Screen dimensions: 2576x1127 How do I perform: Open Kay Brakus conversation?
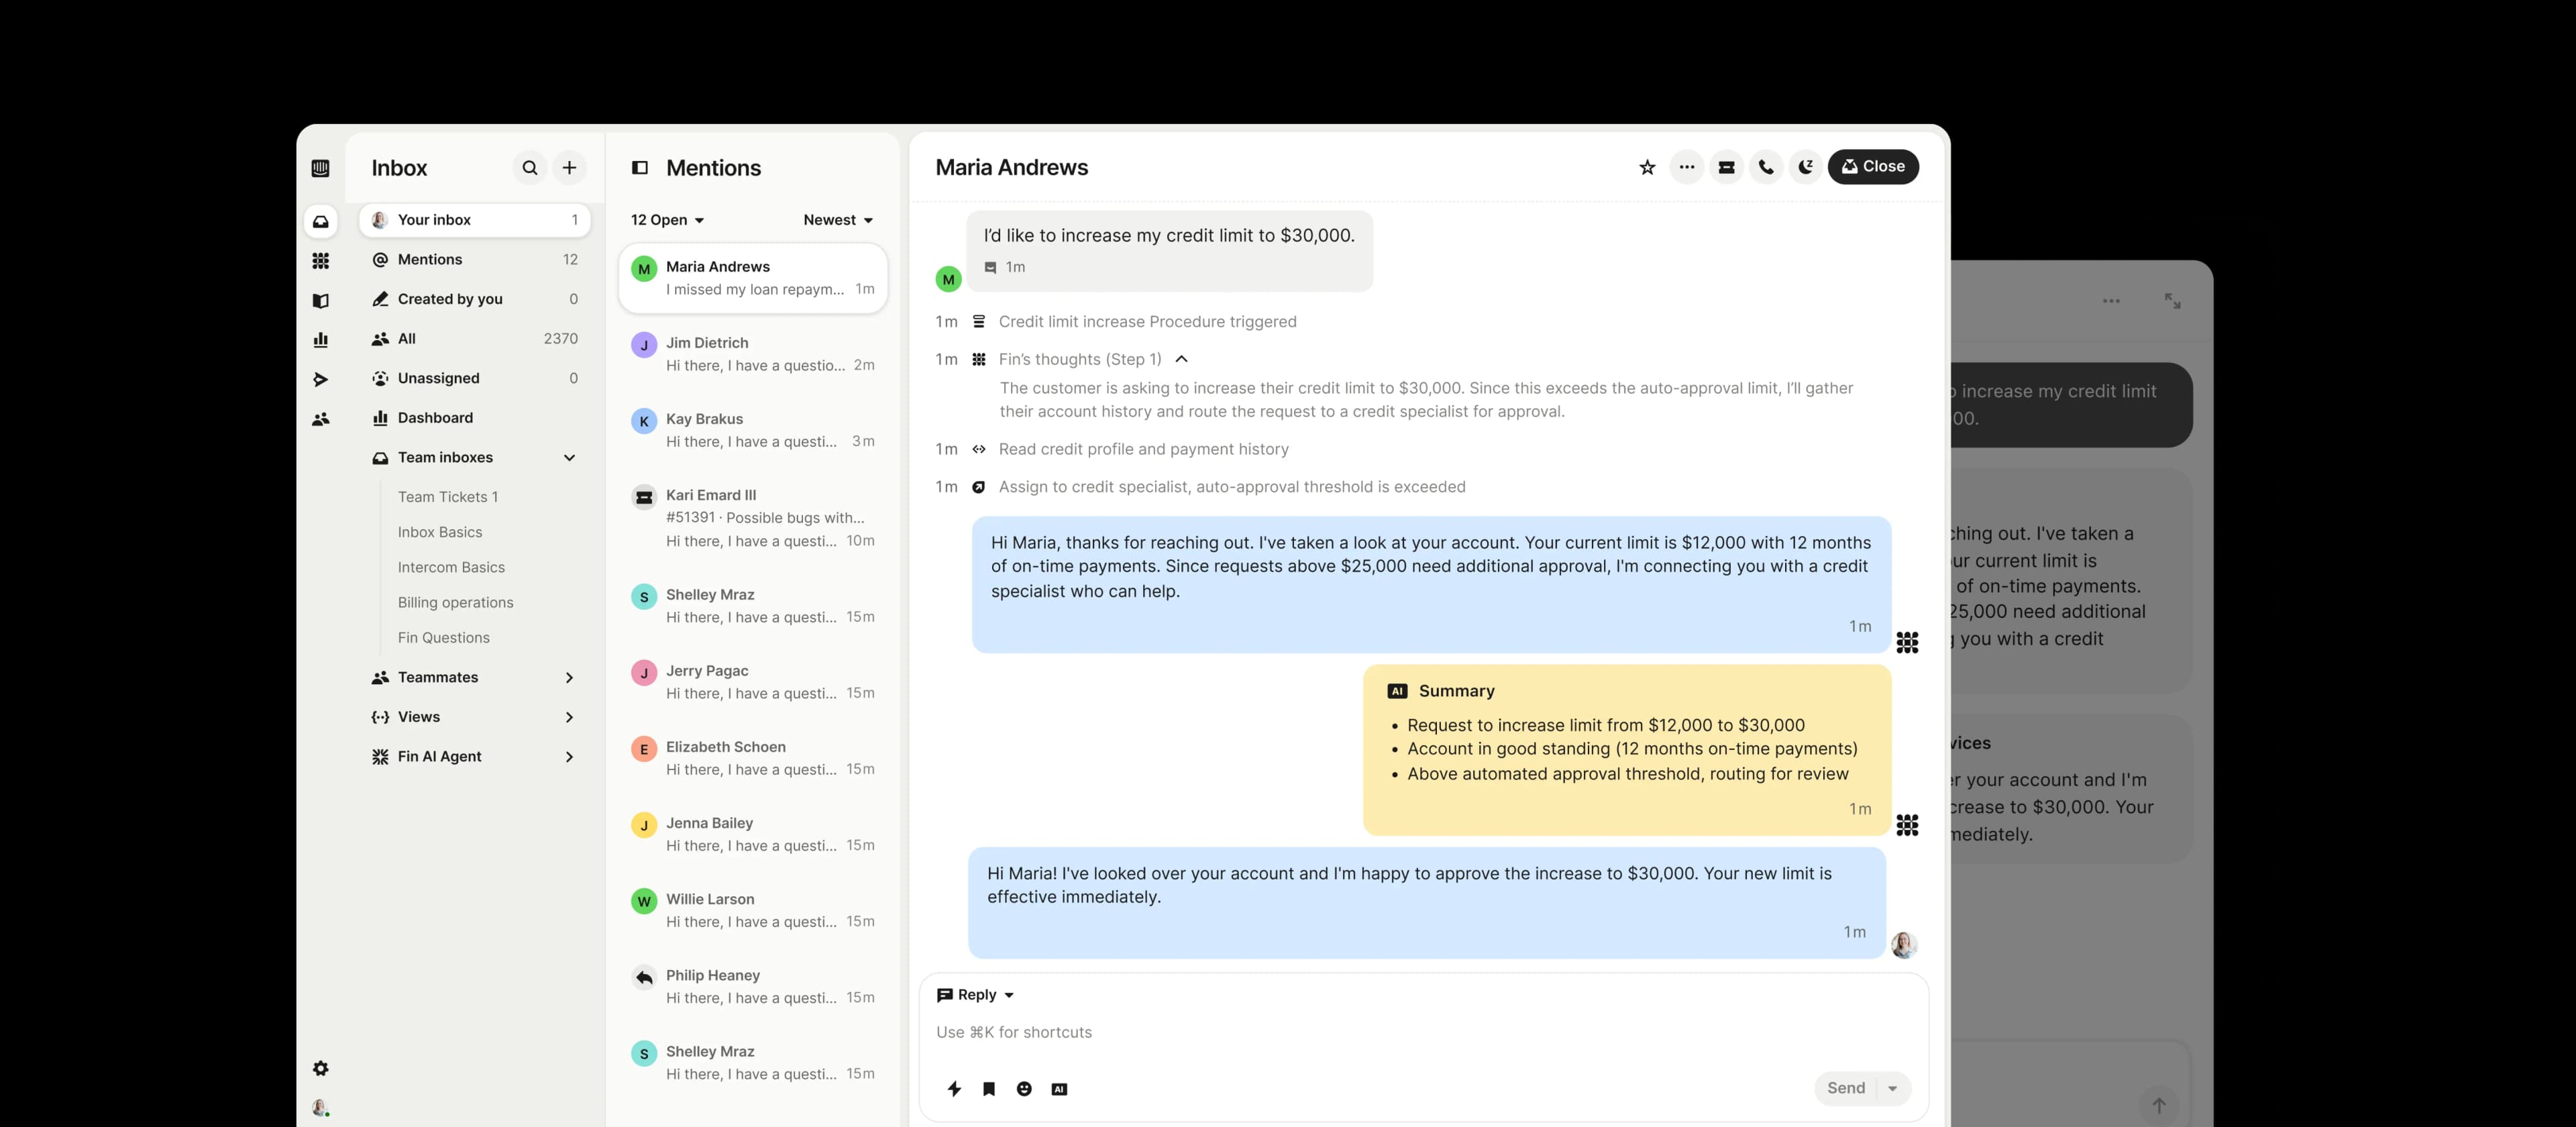753,430
